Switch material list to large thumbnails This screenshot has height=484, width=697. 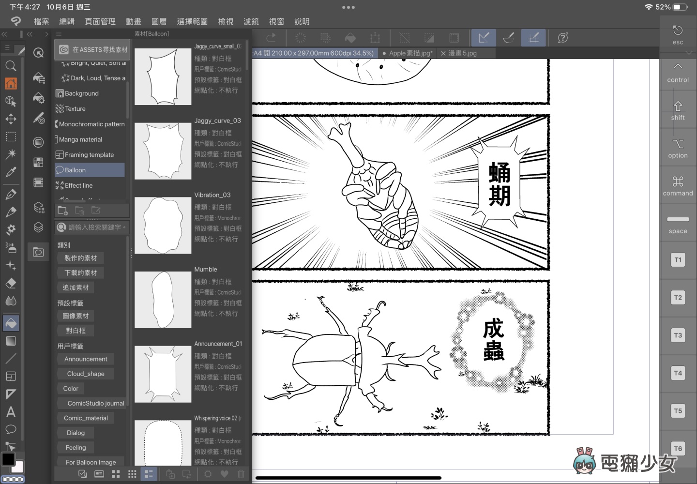tap(116, 474)
